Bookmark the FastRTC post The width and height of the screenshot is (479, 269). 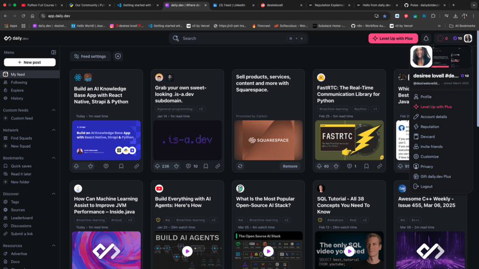366,166
